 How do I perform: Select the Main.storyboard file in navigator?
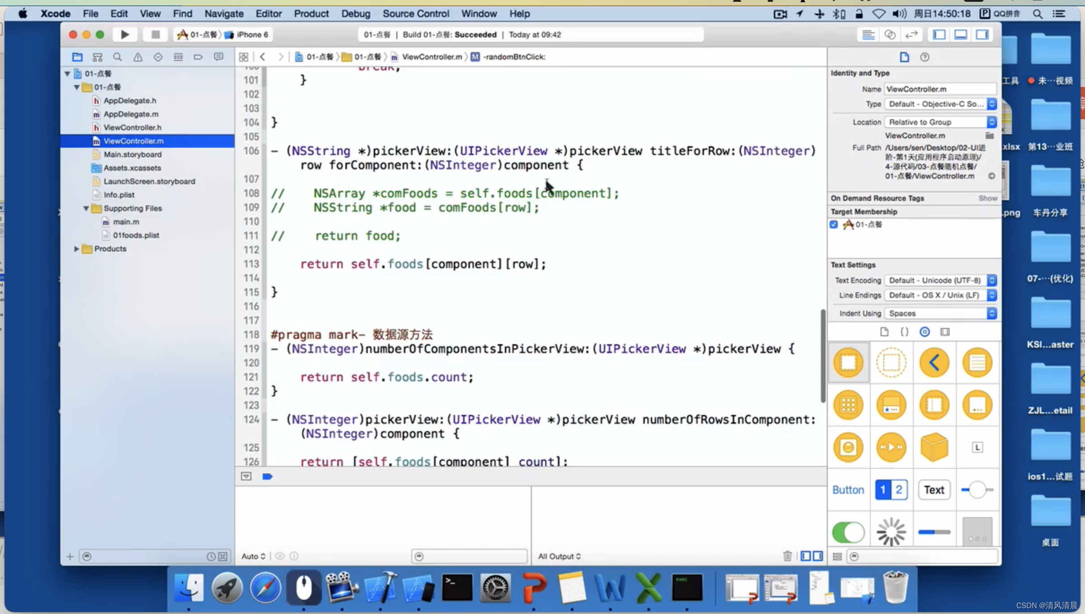coord(133,154)
